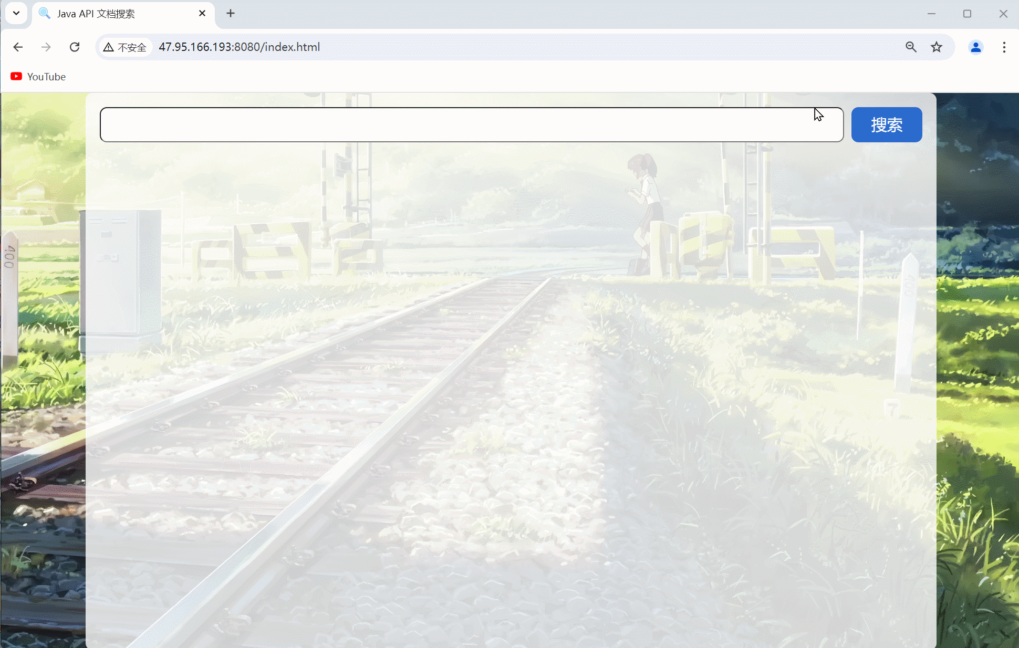Click the search icon in address bar
The image size is (1019, 648).
[x=911, y=47]
